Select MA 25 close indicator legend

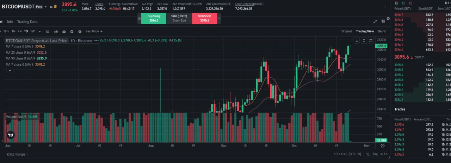[26, 52]
